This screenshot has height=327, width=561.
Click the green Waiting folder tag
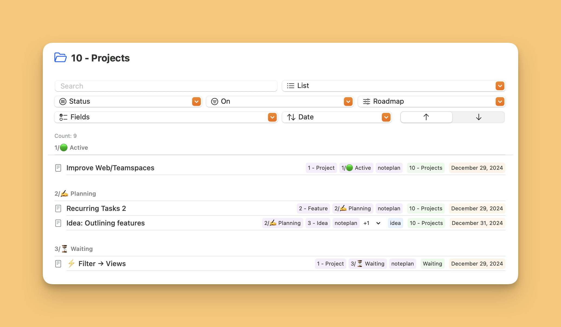[x=432, y=264]
